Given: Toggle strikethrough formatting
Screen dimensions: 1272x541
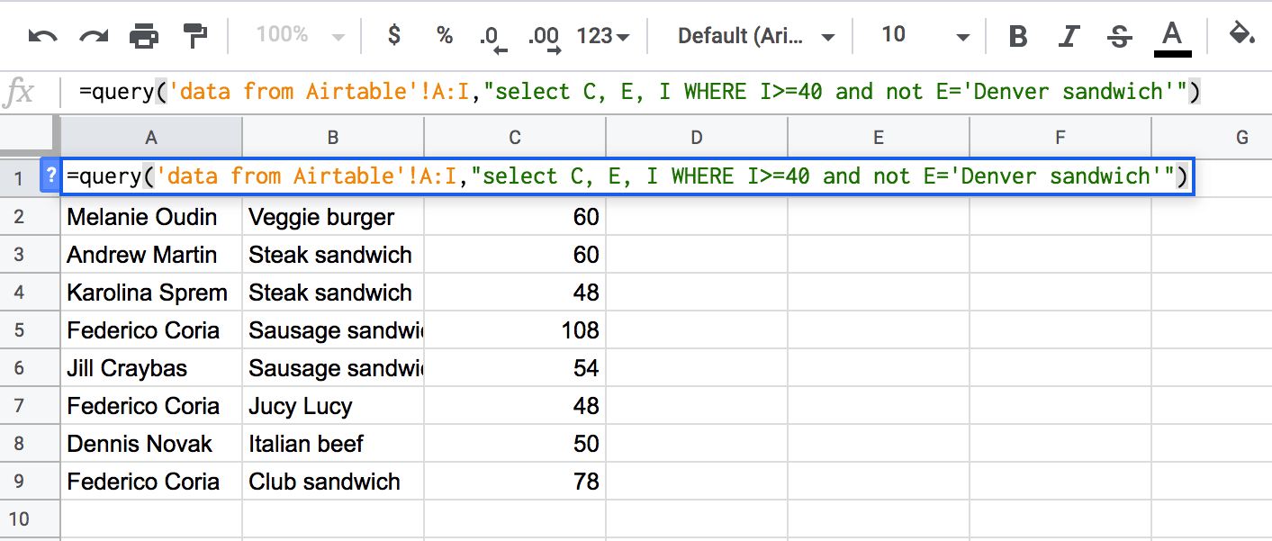Looking at the screenshot, I should pyautogui.click(x=1120, y=36).
